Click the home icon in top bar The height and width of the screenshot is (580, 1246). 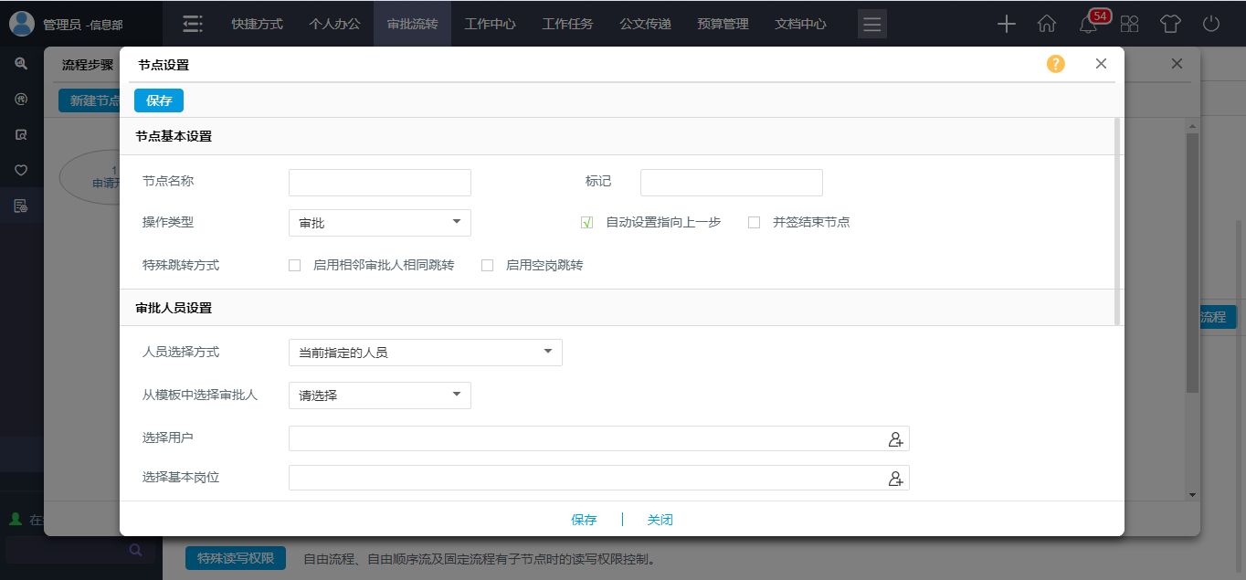point(1047,25)
